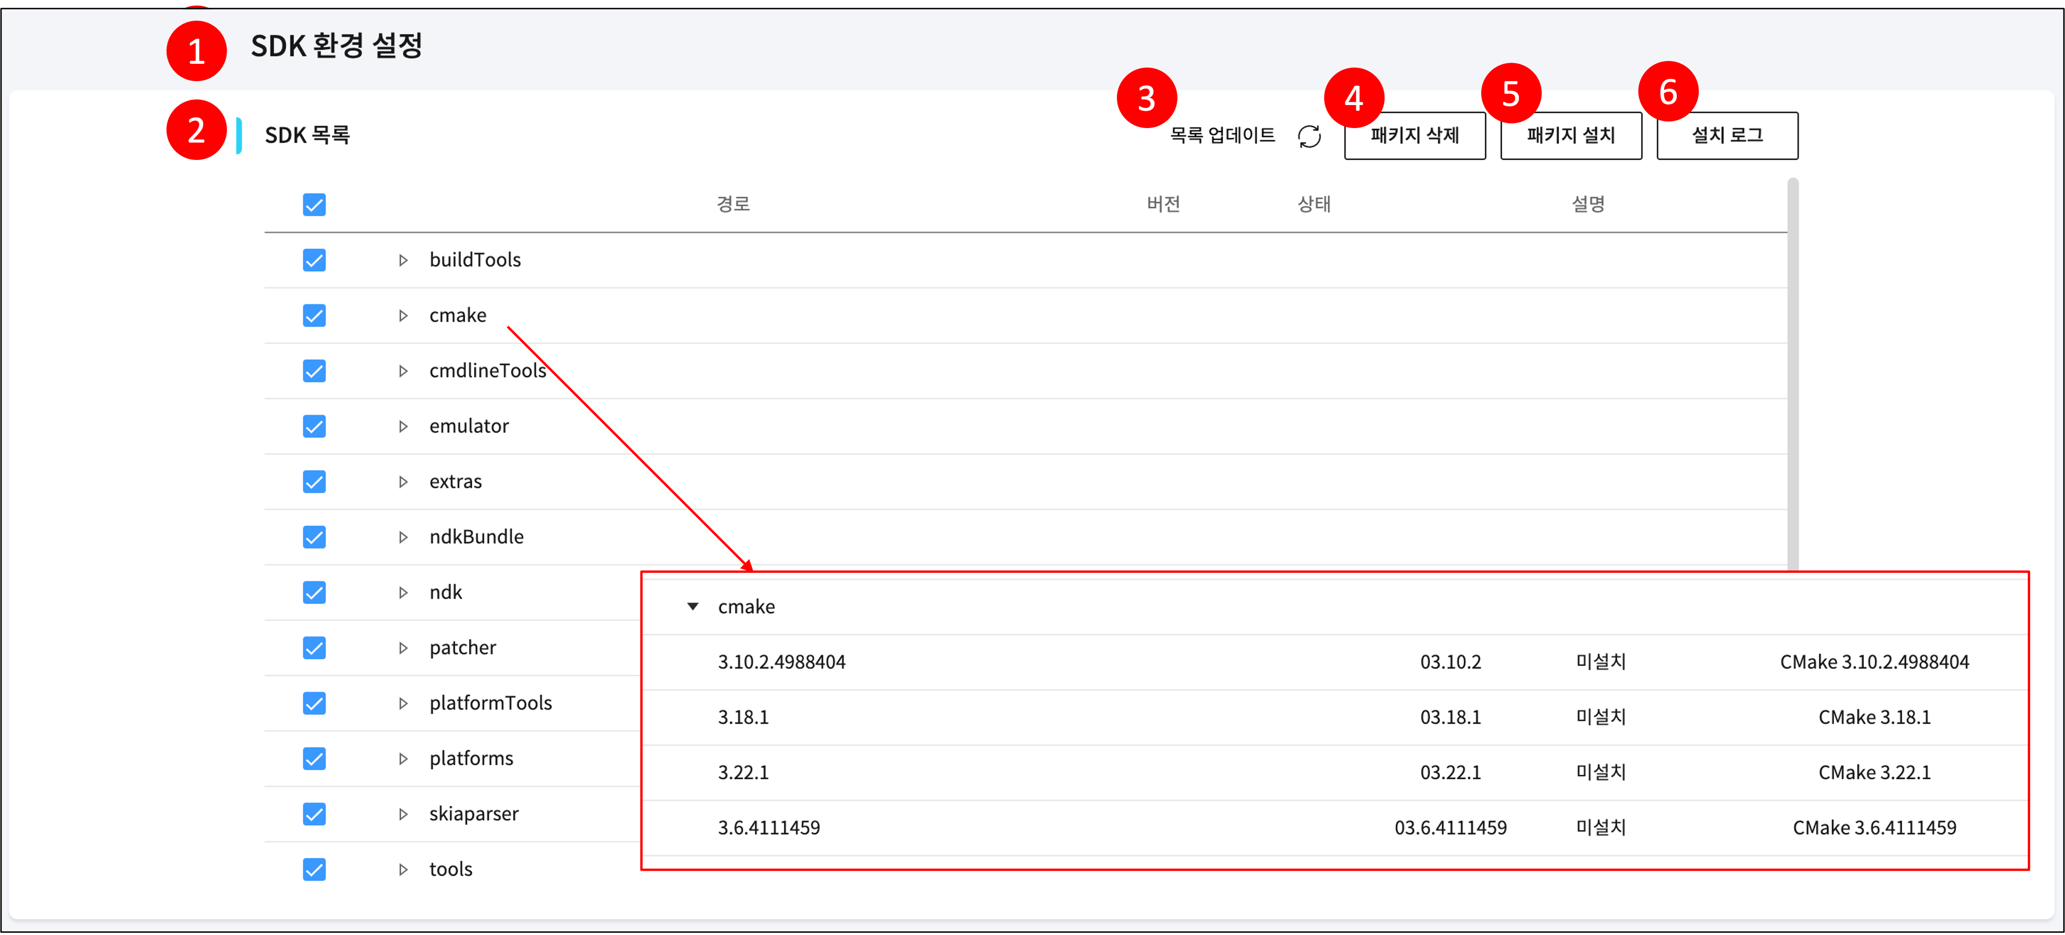Select the cmake 3.22.1 row
2065x935 pixels.
pyautogui.click(x=743, y=772)
